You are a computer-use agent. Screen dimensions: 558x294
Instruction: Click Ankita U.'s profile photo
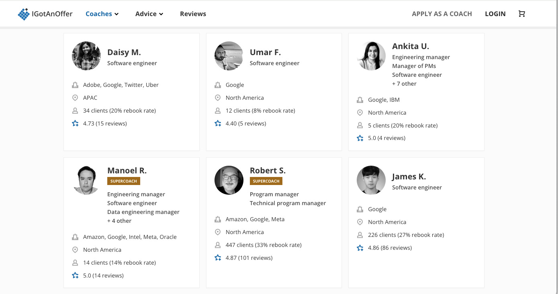[371, 56]
